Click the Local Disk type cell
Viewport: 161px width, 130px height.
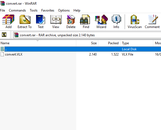click(x=129, y=49)
